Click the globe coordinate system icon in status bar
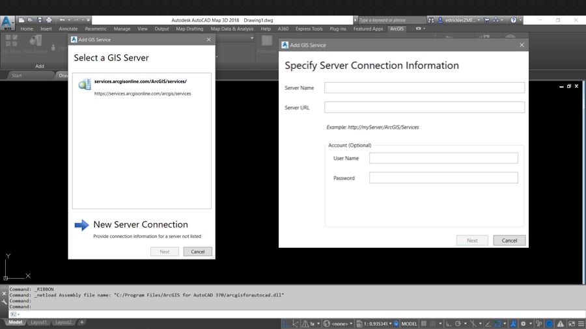The width and height of the screenshot is (586, 329). pos(327,324)
